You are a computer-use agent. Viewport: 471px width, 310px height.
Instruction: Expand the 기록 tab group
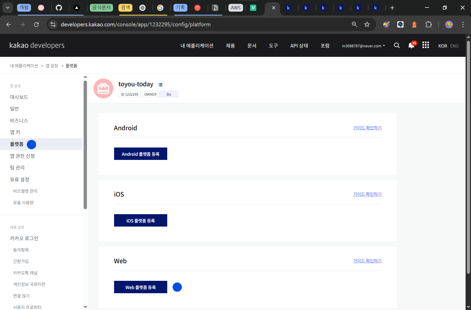coord(180,8)
